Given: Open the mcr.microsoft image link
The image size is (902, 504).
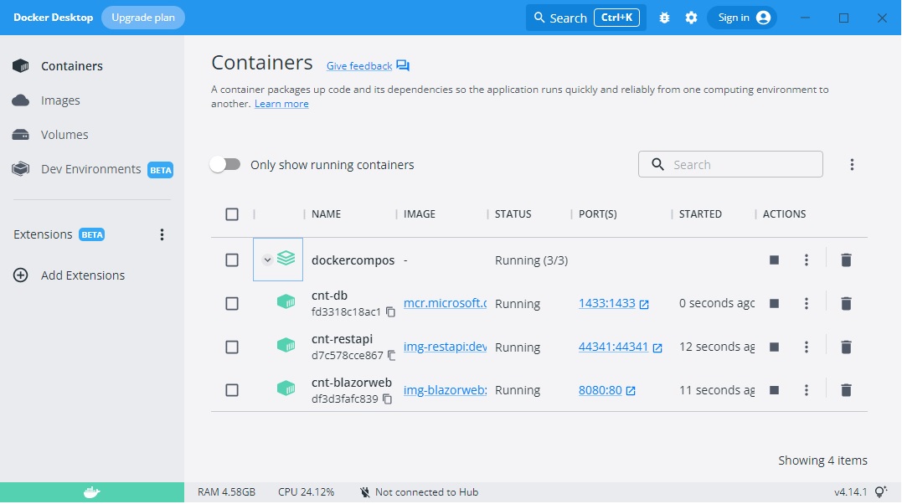Looking at the screenshot, I should pos(446,303).
